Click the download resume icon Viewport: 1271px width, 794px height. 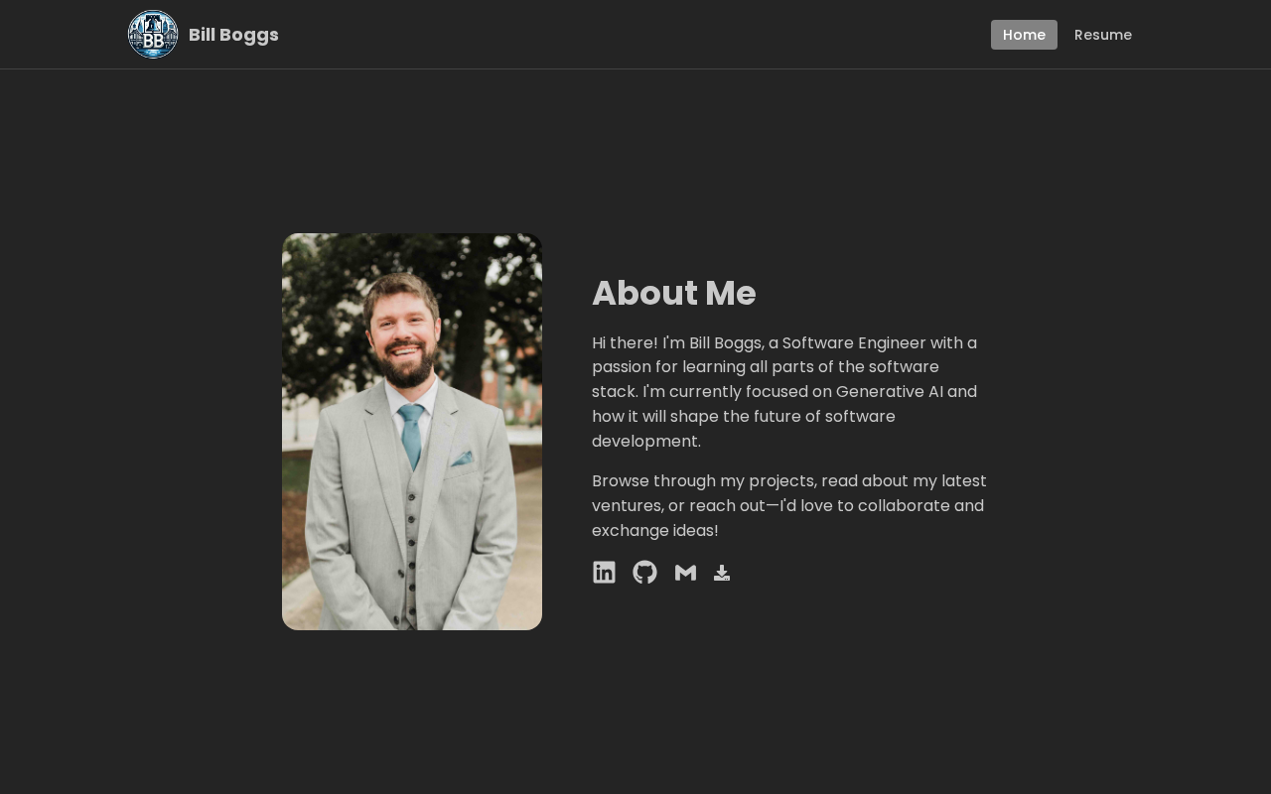(722, 573)
